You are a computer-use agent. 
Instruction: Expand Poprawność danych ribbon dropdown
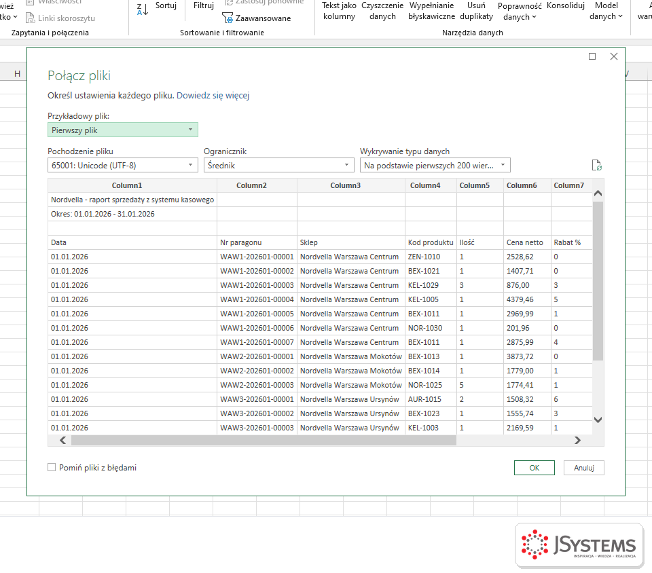click(x=520, y=12)
